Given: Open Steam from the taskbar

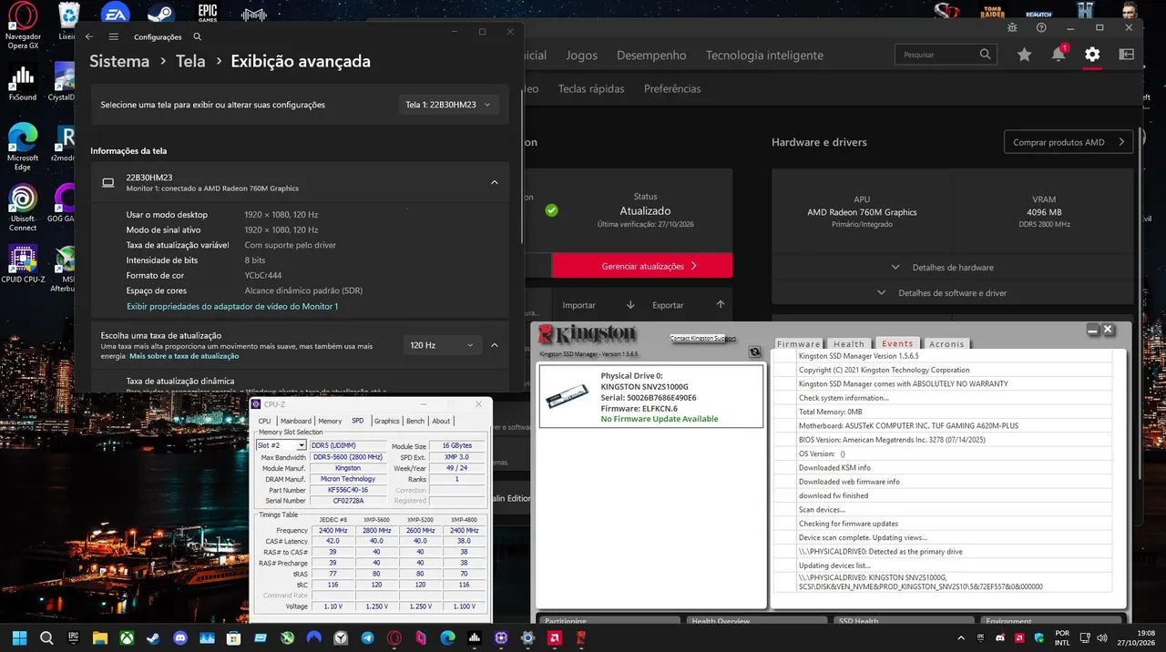Looking at the screenshot, I should click(153, 638).
